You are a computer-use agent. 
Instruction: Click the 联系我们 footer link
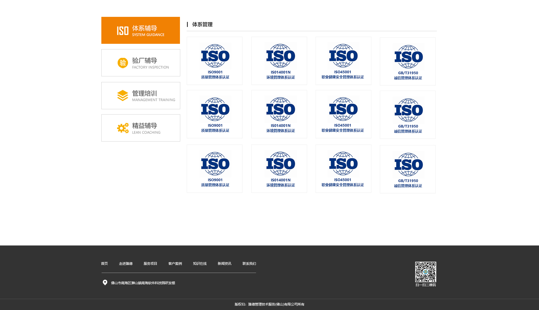tap(249, 264)
